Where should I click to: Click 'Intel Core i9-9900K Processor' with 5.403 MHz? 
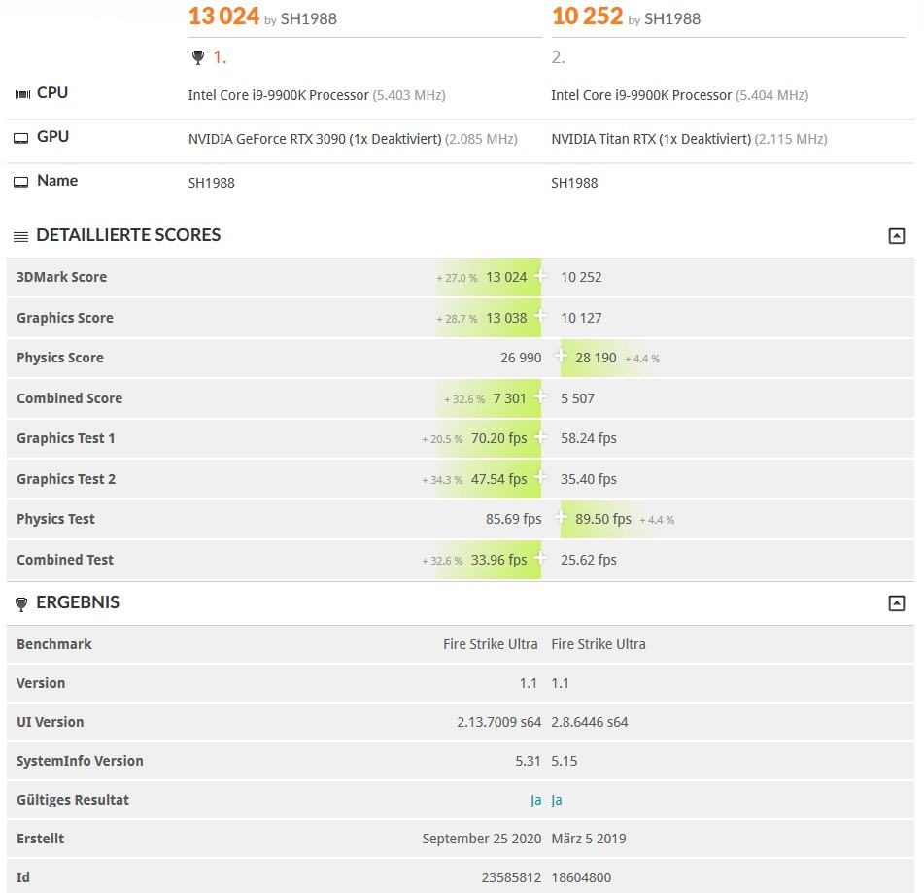(278, 95)
